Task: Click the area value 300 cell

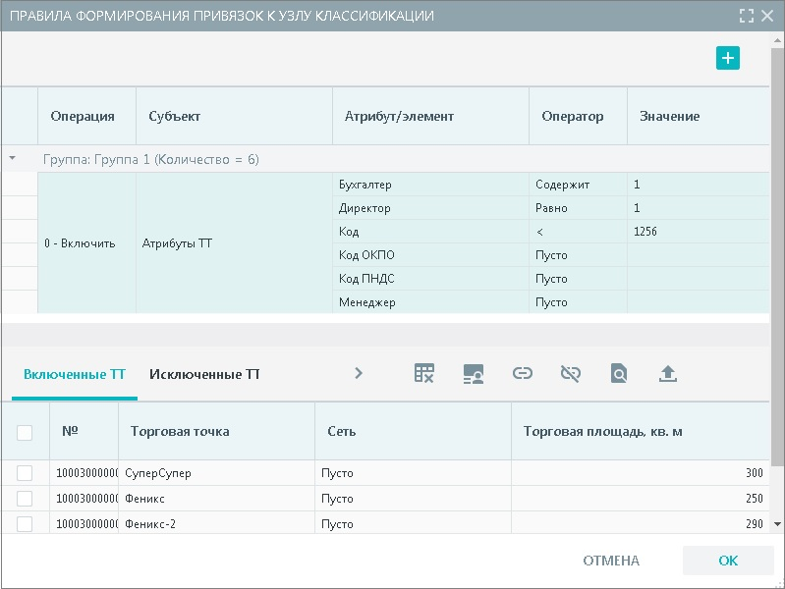Action: click(641, 473)
